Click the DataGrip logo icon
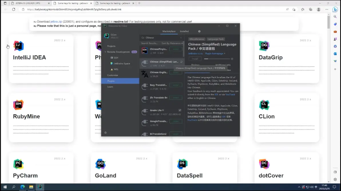Image resolution: width=341 pixels, height=191 pixels. [264, 46]
